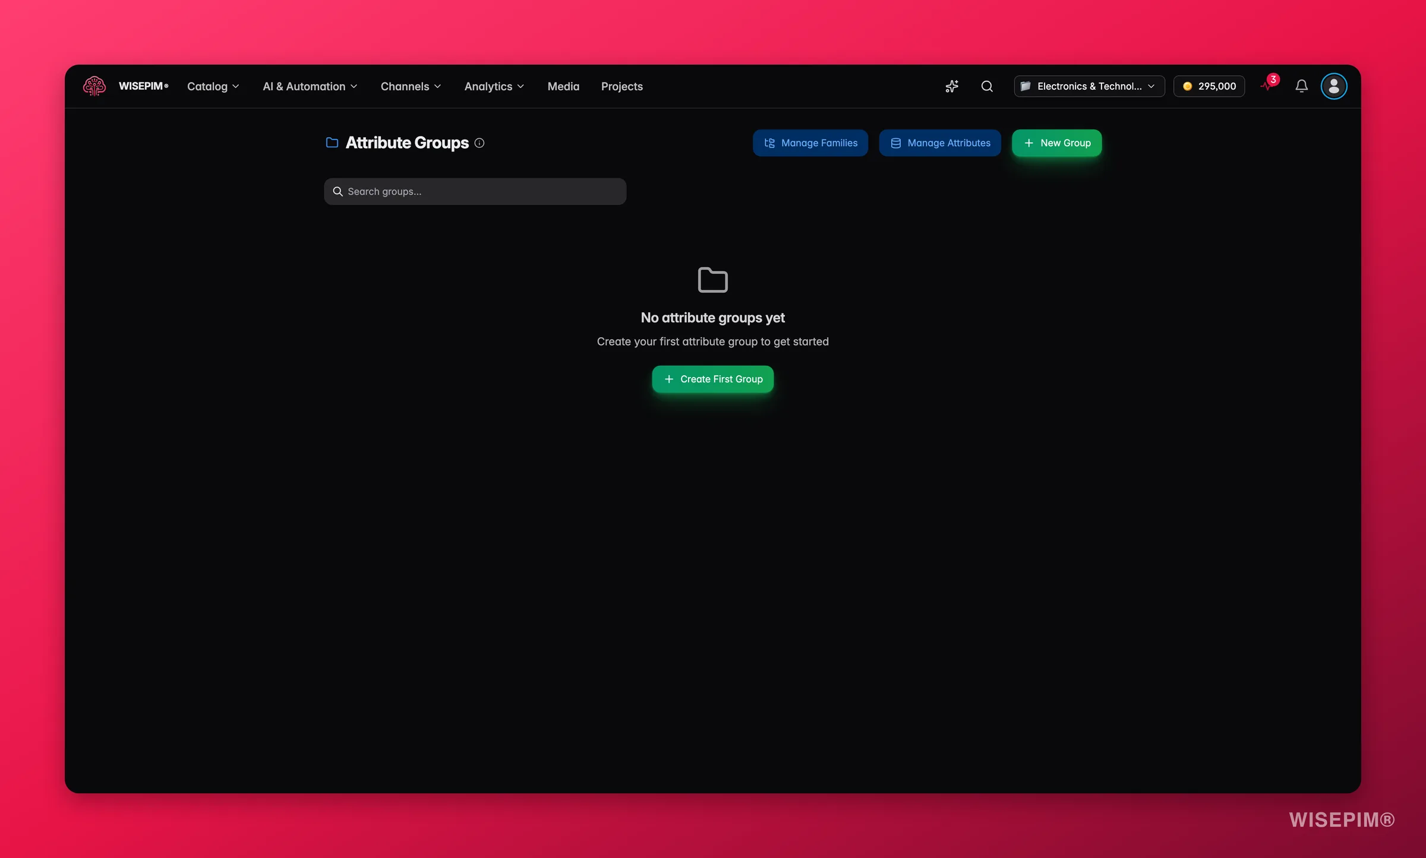1426x858 pixels.
Task: Expand the AI & Automation menu
Action: [310, 86]
